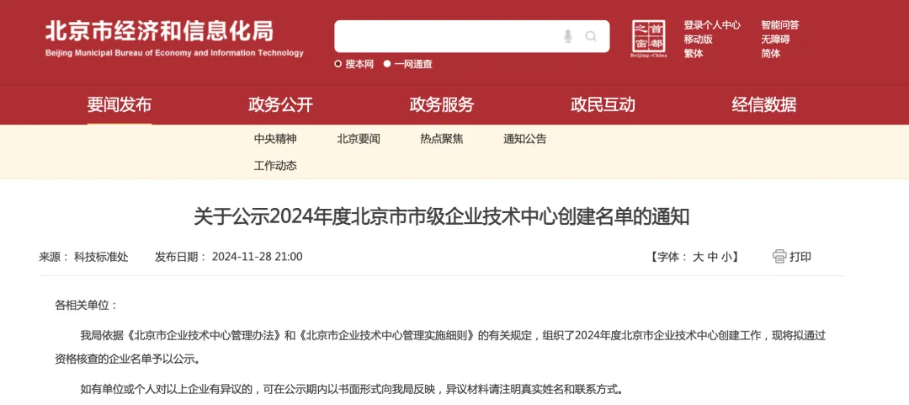Click the magnifier search icon
The width and height of the screenshot is (909, 405).
click(591, 36)
